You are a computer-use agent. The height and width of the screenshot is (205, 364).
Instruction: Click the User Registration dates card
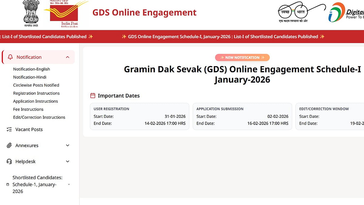(140, 116)
